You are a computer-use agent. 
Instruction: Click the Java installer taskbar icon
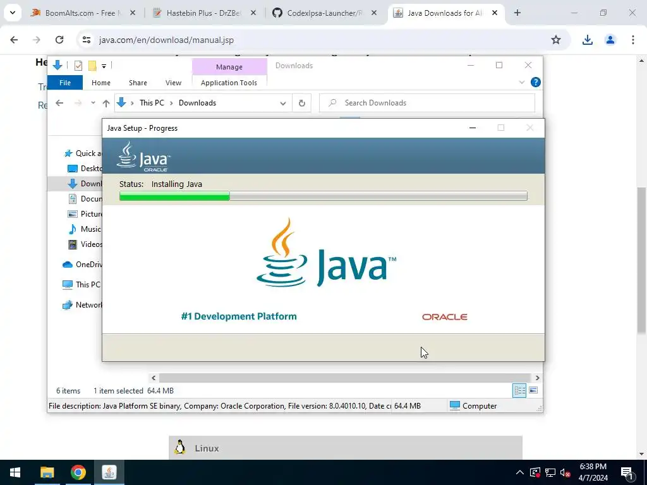click(x=109, y=472)
